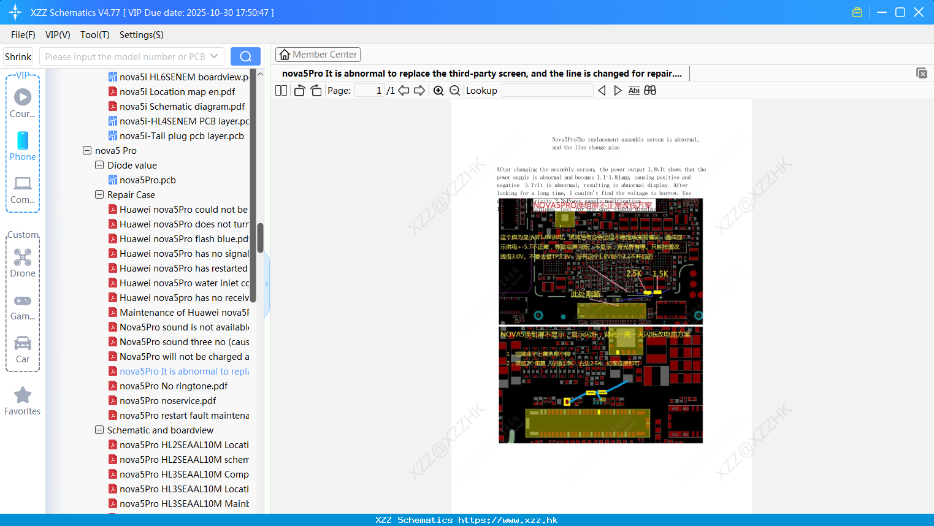Open the Settings(S) menu
The height and width of the screenshot is (526, 934).
point(142,35)
